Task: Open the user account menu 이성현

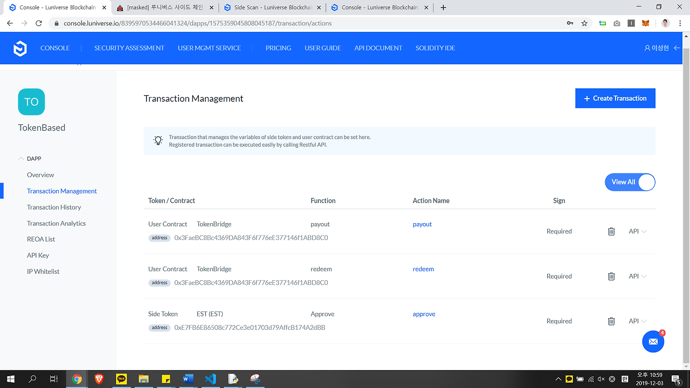Action: 657,48
